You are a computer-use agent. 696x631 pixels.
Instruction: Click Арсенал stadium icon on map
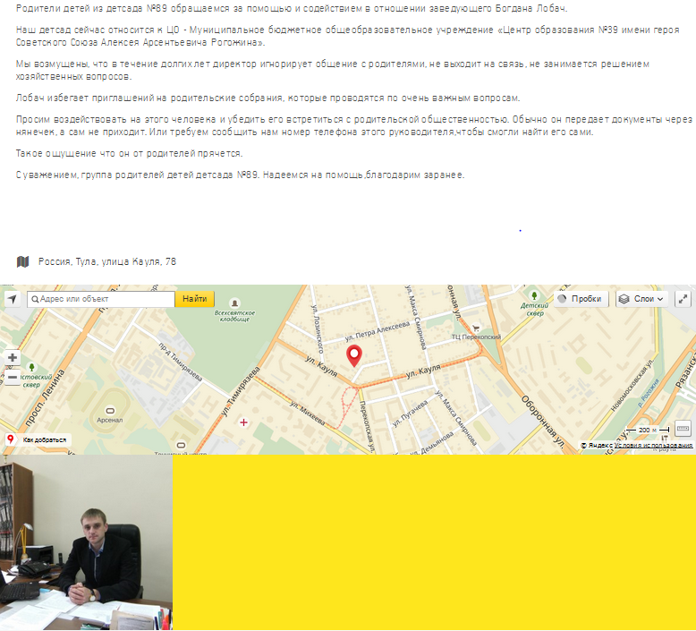pyautogui.click(x=110, y=411)
